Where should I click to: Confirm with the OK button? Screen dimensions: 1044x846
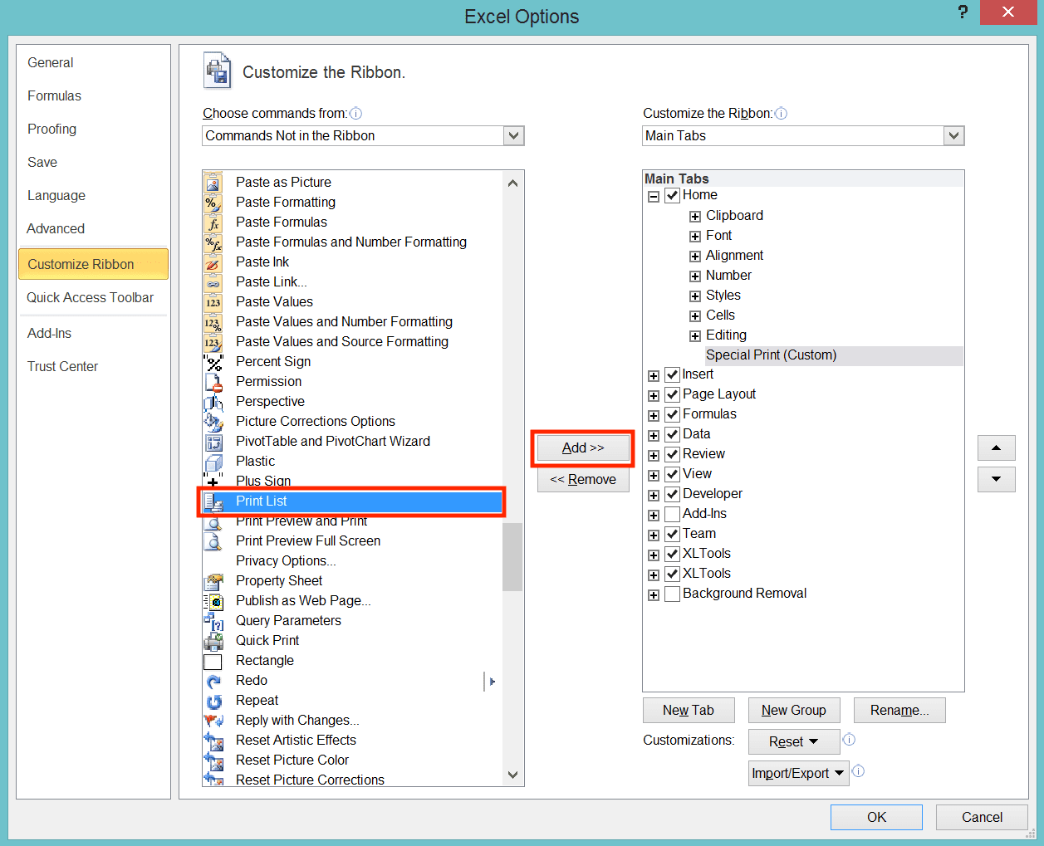click(876, 817)
